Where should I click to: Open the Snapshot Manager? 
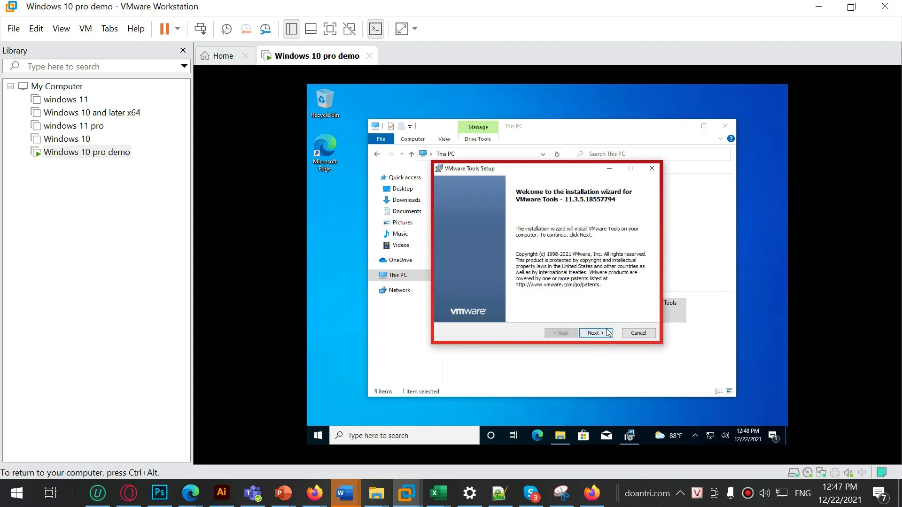click(265, 29)
